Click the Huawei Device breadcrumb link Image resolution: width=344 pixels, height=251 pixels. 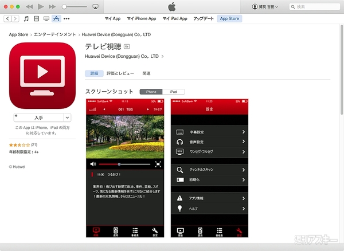[116, 34]
